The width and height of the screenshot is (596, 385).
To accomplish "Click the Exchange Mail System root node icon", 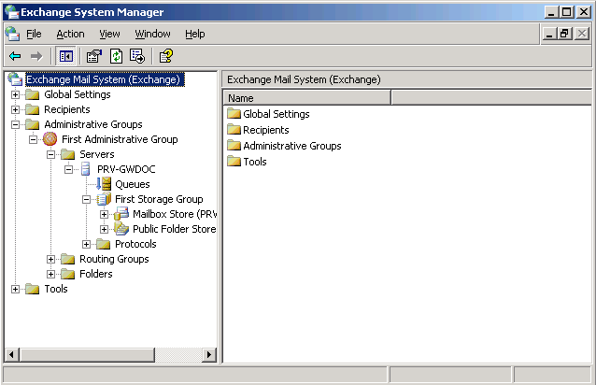I will tap(15, 79).
